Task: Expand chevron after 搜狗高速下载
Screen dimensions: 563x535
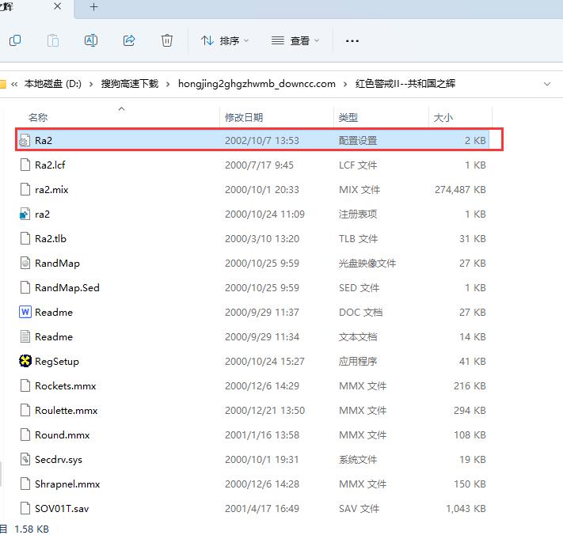Action: [168, 84]
